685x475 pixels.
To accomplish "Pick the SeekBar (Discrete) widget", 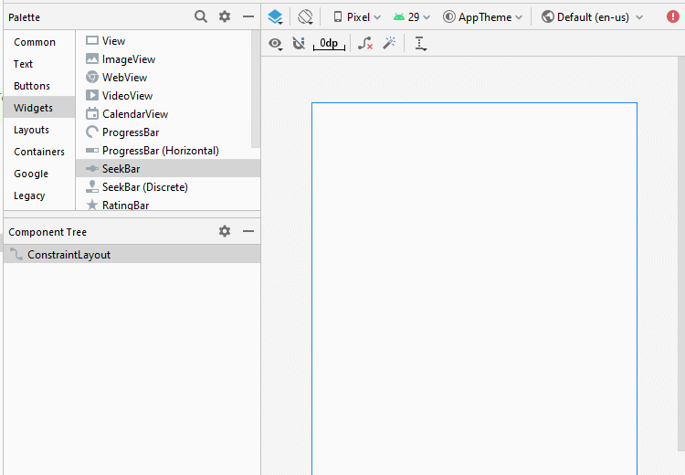I will pos(168,187).
